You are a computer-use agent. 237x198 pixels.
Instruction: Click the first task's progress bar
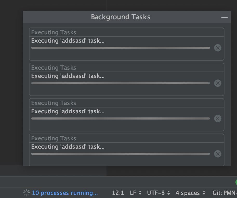(121, 48)
